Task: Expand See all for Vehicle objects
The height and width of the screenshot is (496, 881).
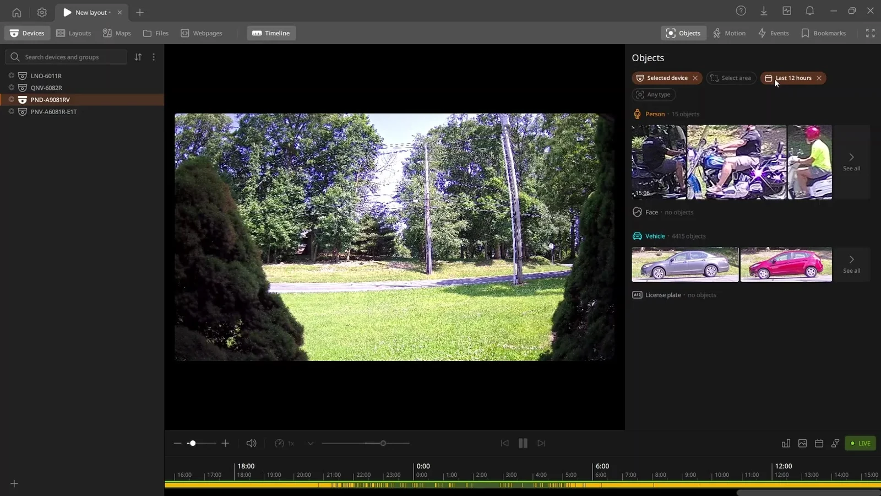Action: [x=851, y=264]
